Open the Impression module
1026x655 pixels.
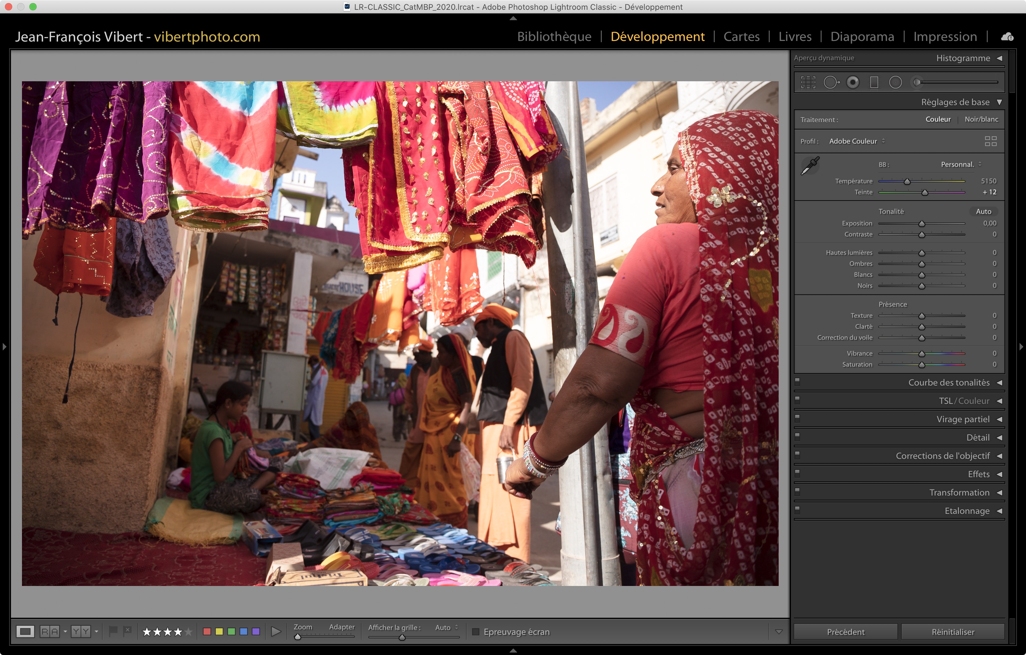(944, 37)
